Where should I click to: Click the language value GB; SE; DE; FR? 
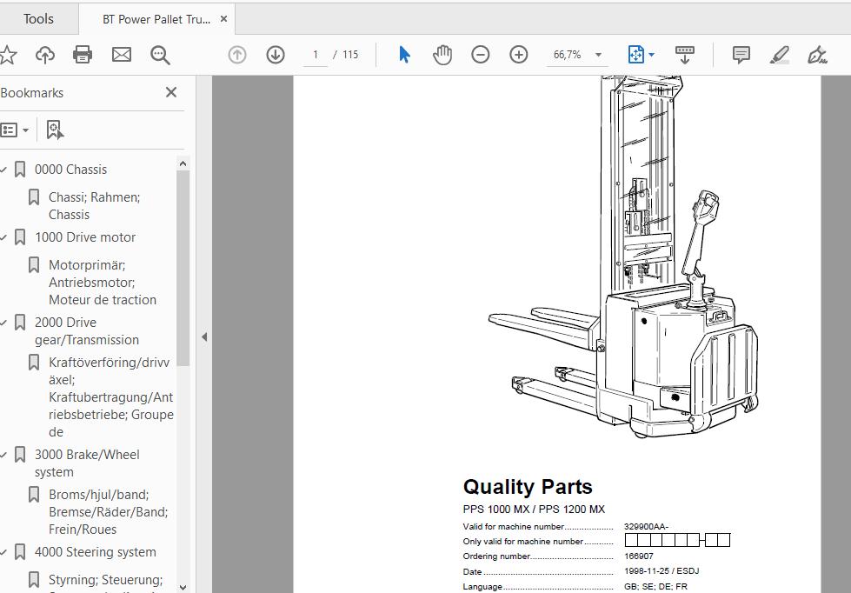pyautogui.click(x=655, y=587)
